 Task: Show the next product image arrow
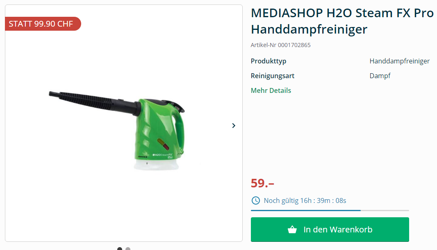[234, 126]
